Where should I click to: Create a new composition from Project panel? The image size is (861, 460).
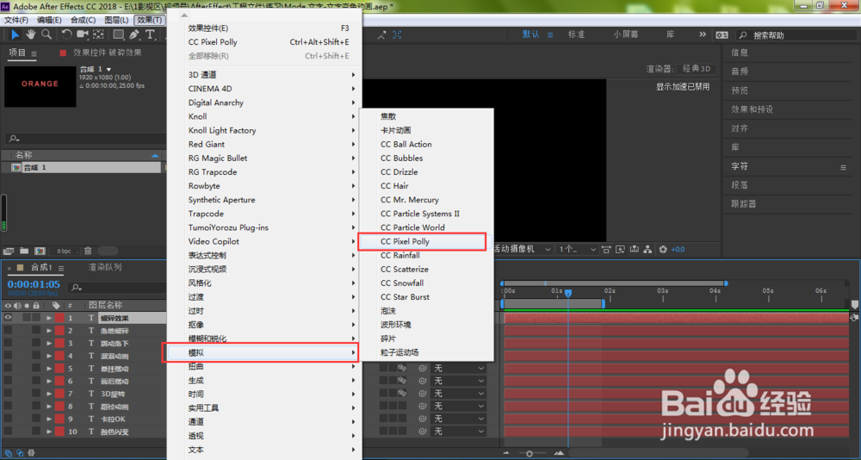(40, 251)
